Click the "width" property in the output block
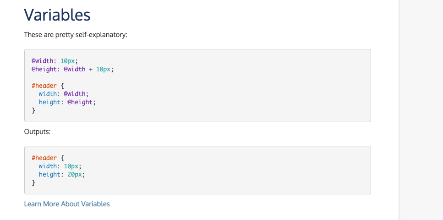443x220 pixels. 48,166
